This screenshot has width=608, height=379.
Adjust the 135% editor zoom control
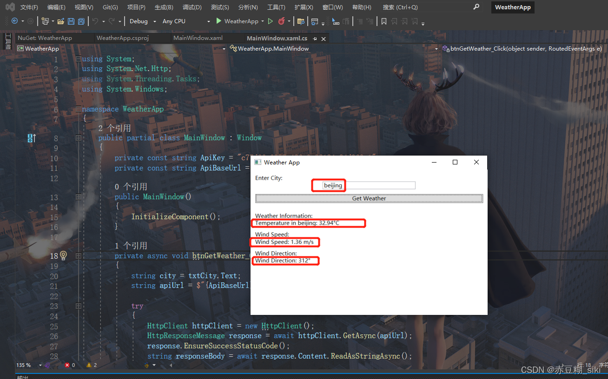[x=25, y=365]
